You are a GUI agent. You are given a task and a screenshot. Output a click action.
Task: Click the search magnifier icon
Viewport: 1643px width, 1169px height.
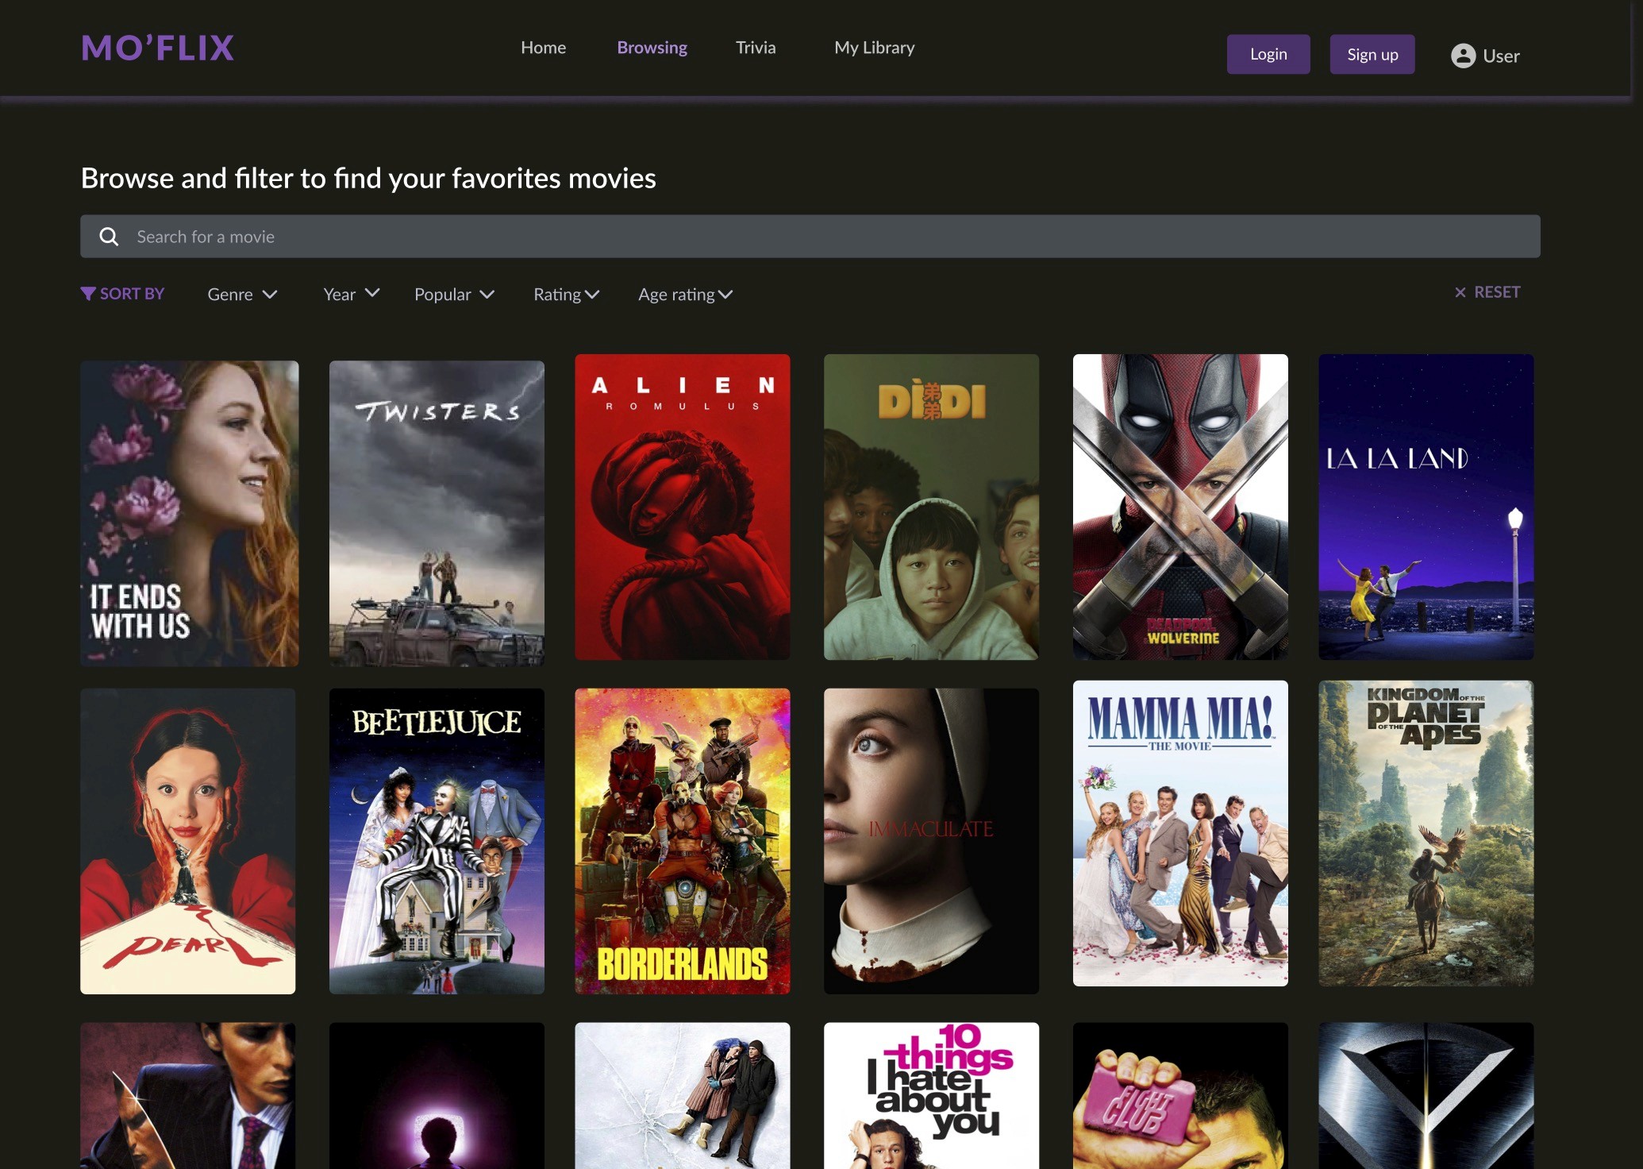(109, 237)
